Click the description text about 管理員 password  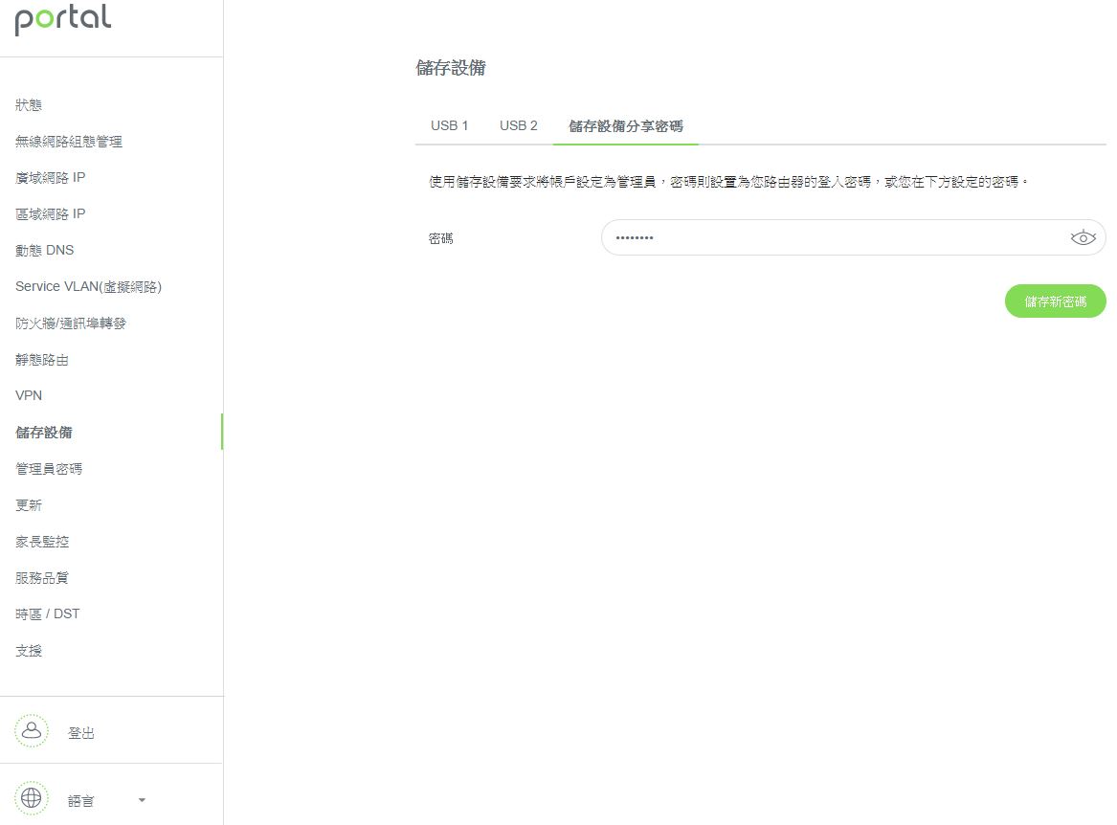(x=728, y=183)
